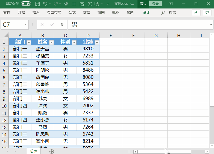Click the Name Box showing C7
Screen dimensions: 214x154
point(12,25)
